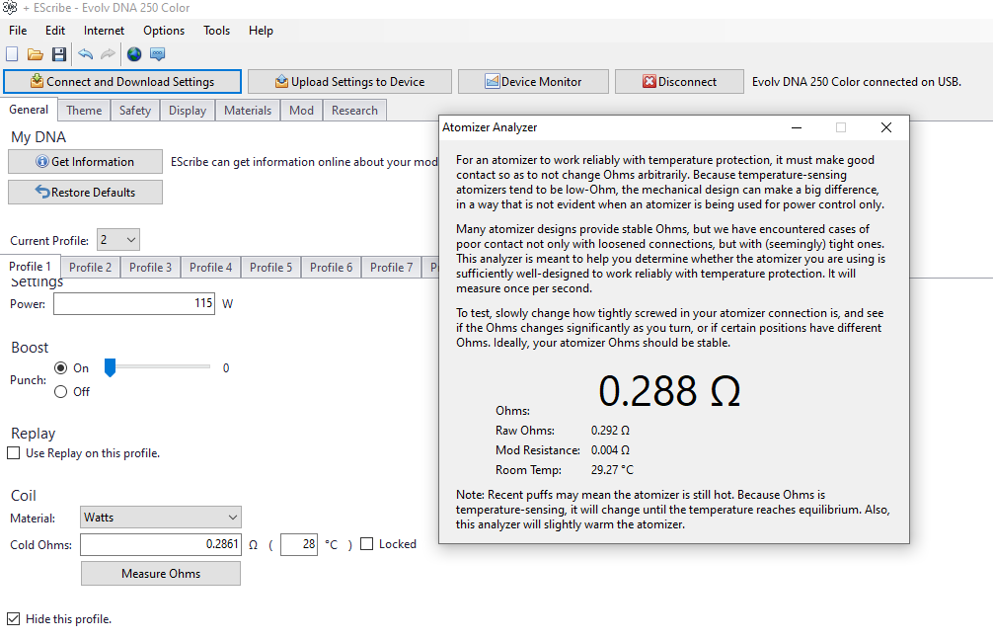This screenshot has width=993, height=640.
Task: Open the Tools menu
Action: coord(216,31)
